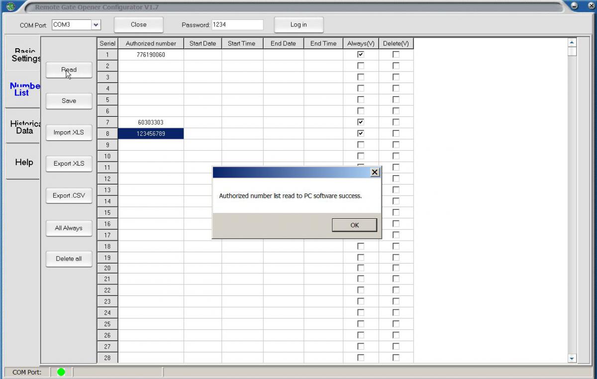Open the COM Port dropdown list
Image resolution: width=597 pixels, height=379 pixels.
point(96,25)
